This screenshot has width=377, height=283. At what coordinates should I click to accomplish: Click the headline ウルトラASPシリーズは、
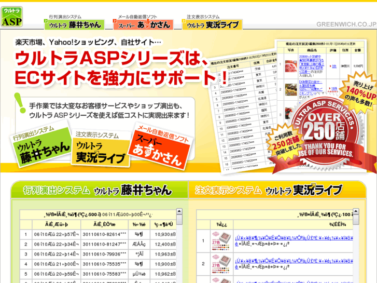[113, 59]
